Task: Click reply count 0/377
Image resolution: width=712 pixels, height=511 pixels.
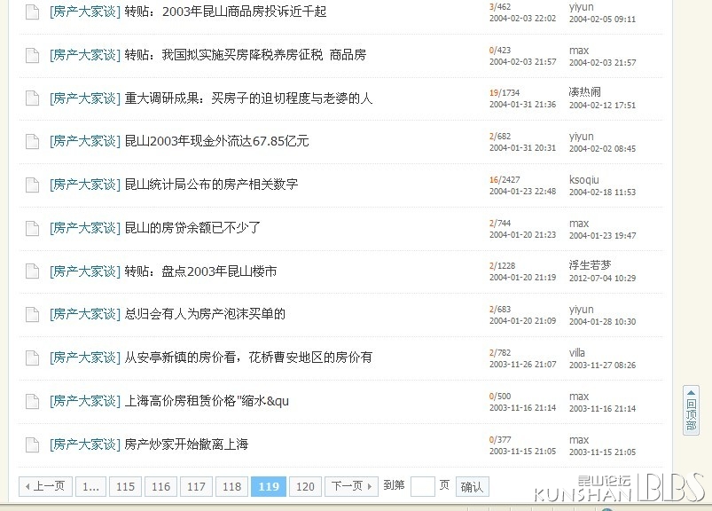Action: click(x=500, y=440)
